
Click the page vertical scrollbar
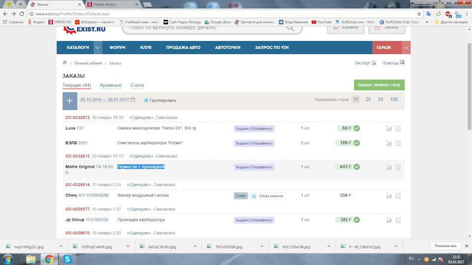point(469,86)
